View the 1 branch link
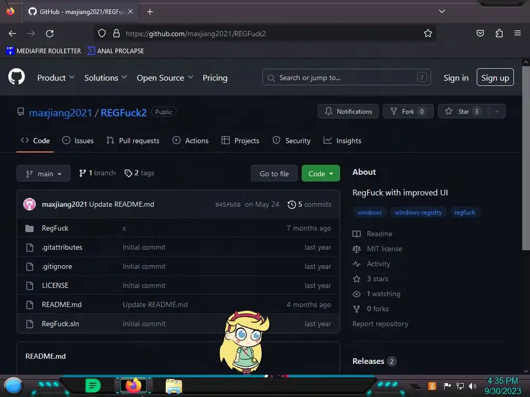 coord(97,173)
